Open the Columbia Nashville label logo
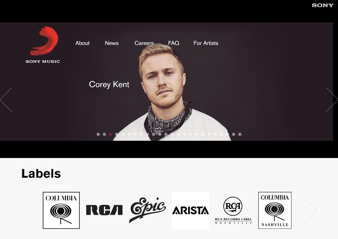This screenshot has height=239, width=338. [x=275, y=210]
